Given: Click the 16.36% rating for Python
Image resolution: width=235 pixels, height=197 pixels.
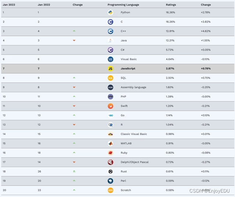Looking at the screenshot, I should [x=171, y=12].
